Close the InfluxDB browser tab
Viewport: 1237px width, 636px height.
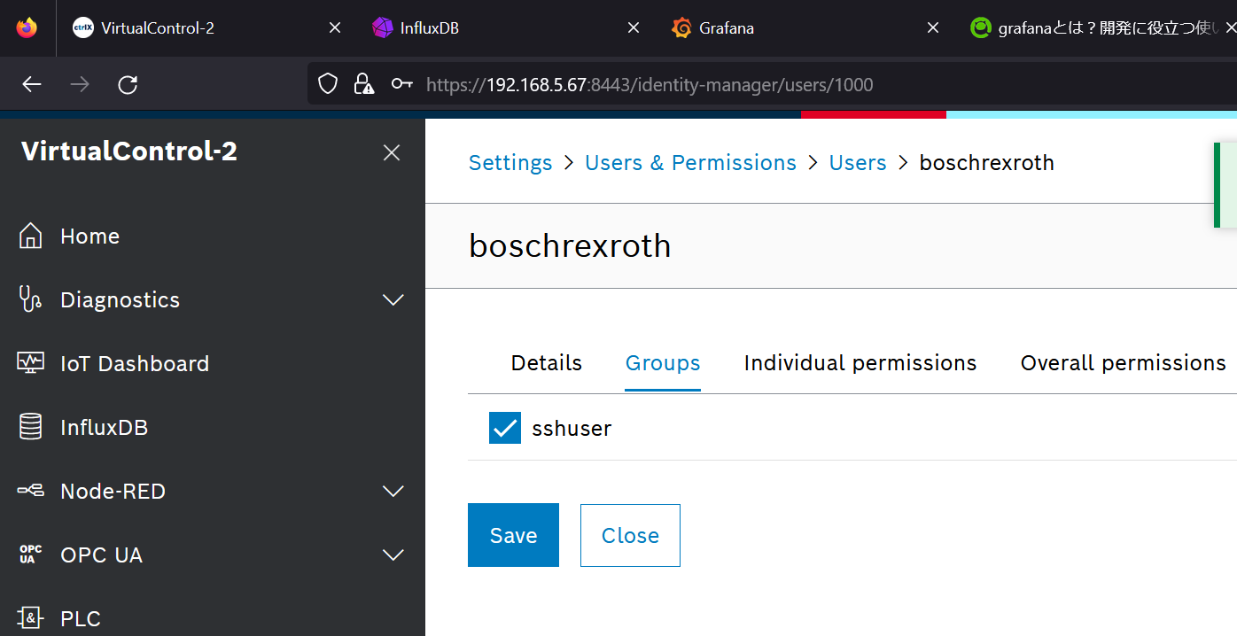634,27
